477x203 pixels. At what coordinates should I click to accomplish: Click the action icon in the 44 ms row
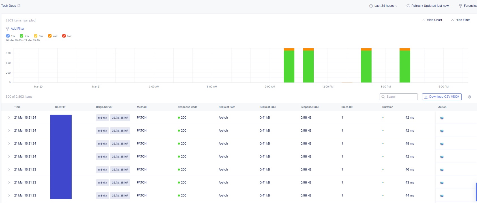(x=442, y=196)
